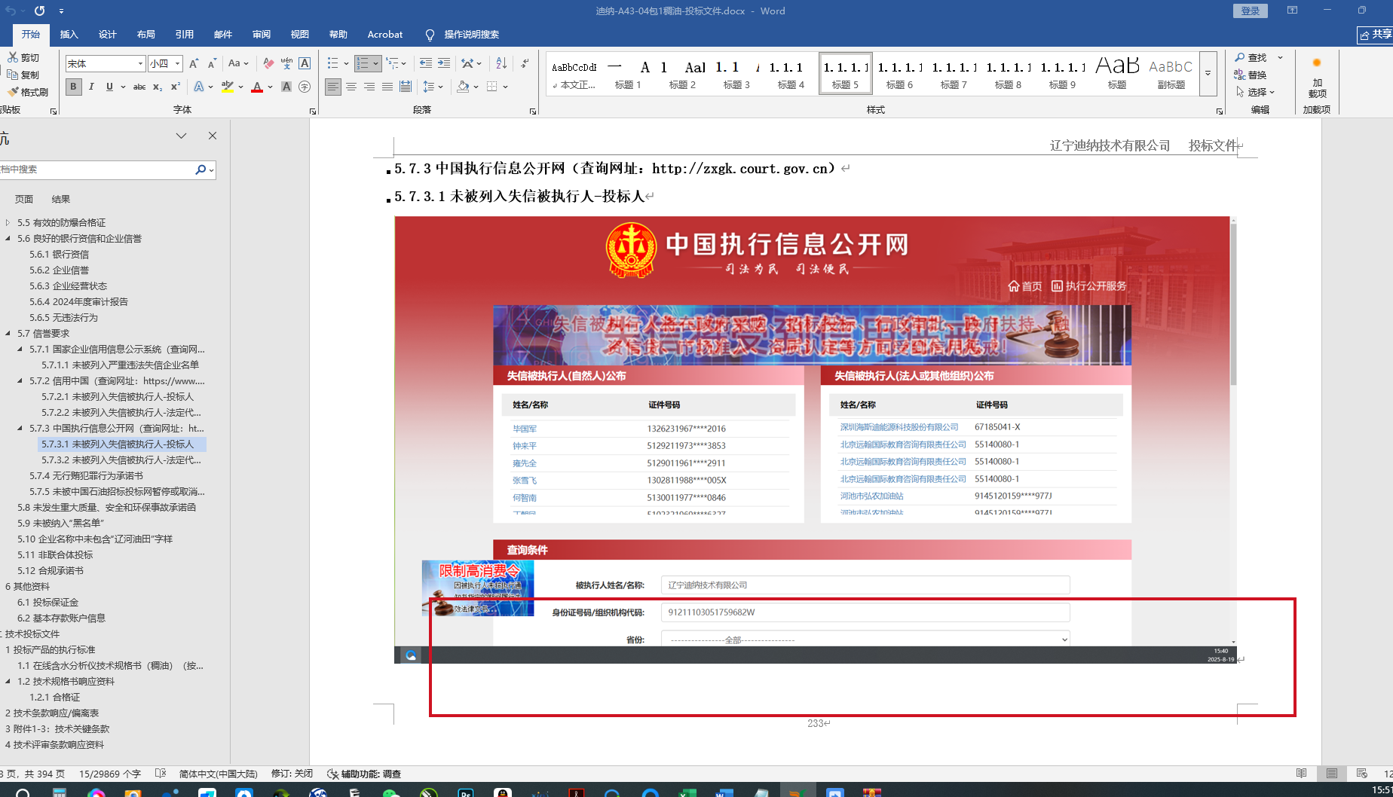The width and height of the screenshot is (1393, 797).
Task: Open the phonetic guide (wén) tool
Action: pyautogui.click(x=286, y=64)
